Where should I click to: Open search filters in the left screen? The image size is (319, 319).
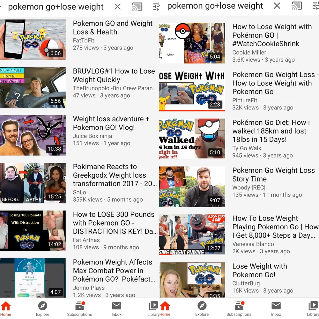[x=156, y=7]
